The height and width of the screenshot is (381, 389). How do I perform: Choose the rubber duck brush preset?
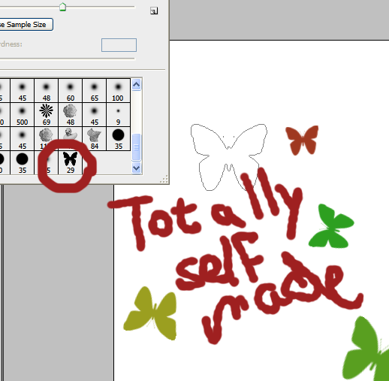70,138
